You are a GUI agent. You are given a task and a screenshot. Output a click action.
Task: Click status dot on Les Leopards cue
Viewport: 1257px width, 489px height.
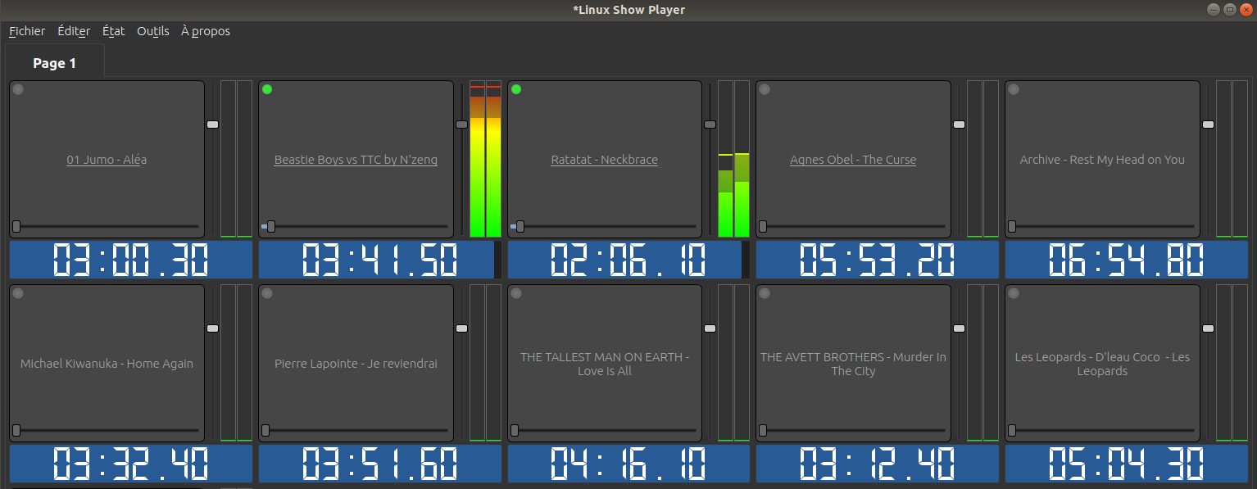[1014, 293]
